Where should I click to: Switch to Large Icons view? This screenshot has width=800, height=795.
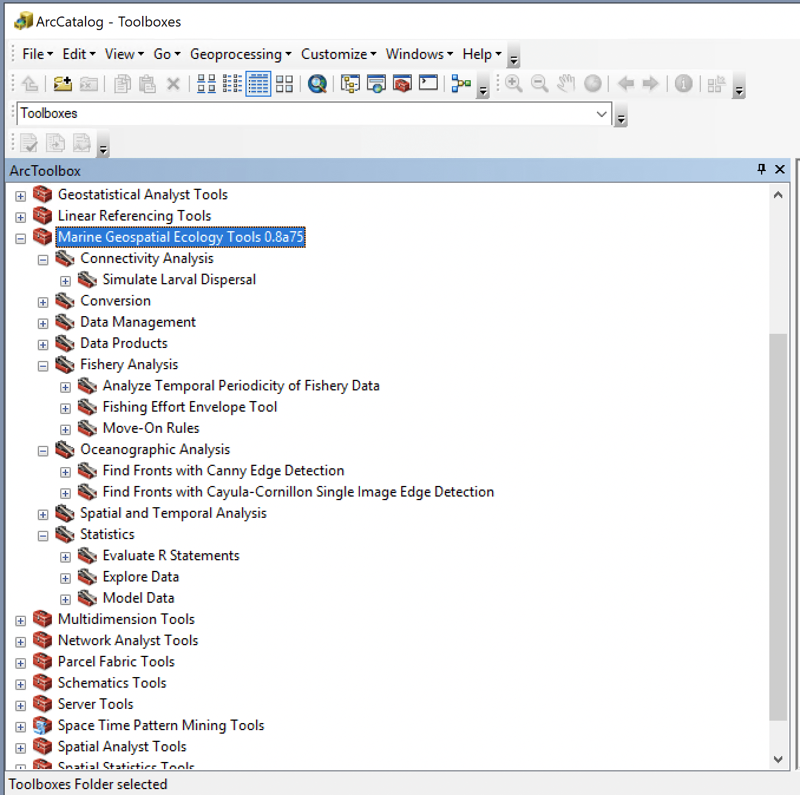pos(206,84)
